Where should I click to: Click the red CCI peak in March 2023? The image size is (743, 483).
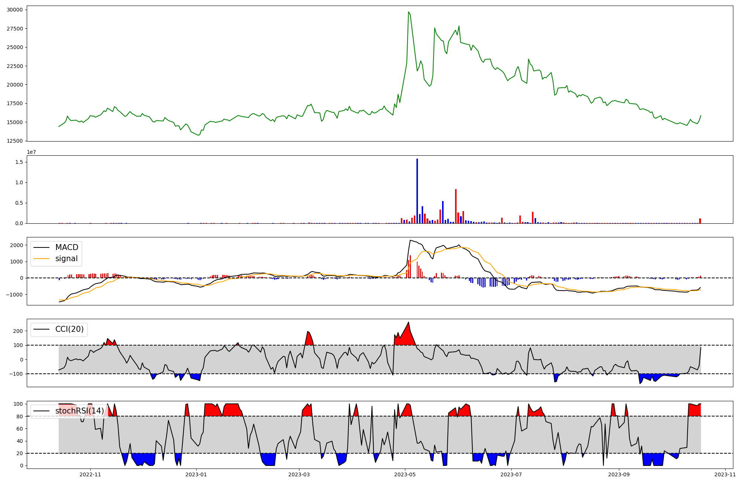[309, 337]
